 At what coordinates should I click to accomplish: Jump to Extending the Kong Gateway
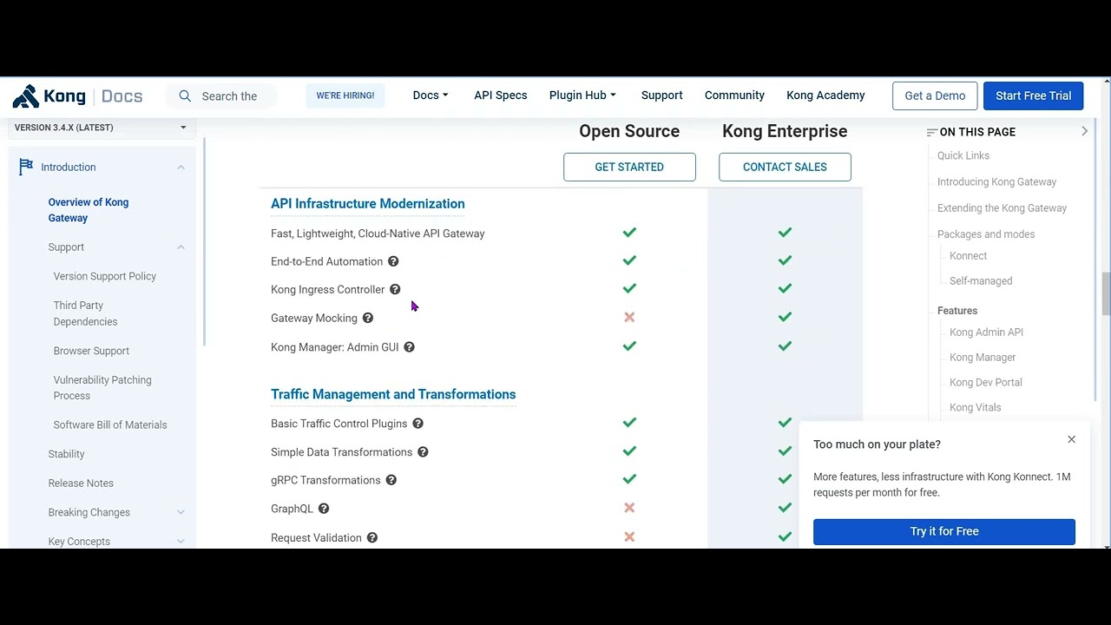tap(1002, 207)
